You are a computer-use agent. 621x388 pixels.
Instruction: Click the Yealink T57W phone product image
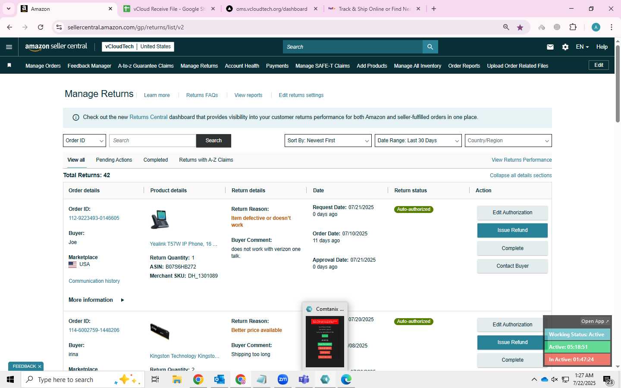click(160, 219)
